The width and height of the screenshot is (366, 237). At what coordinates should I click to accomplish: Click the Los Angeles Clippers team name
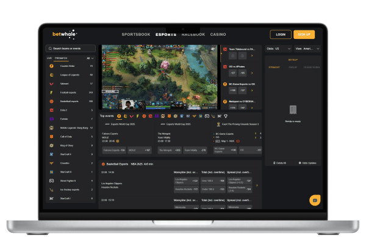112,184
